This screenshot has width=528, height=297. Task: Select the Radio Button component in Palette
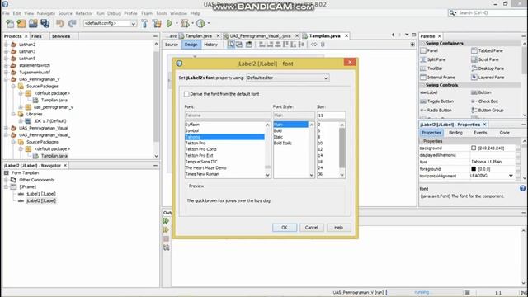(x=436, y=111)
